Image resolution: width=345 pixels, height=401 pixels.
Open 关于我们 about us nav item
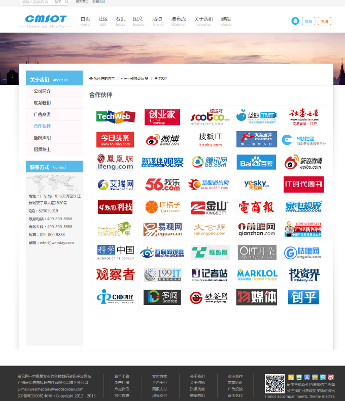[203, 21]
